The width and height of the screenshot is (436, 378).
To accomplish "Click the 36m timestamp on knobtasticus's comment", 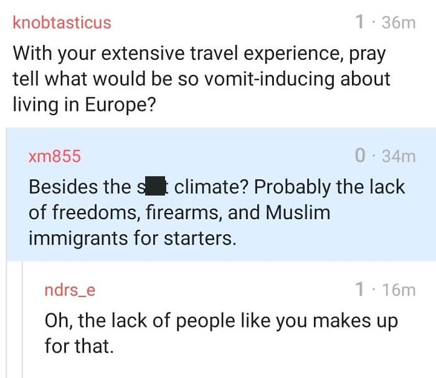I will click(x=398, y=23).
